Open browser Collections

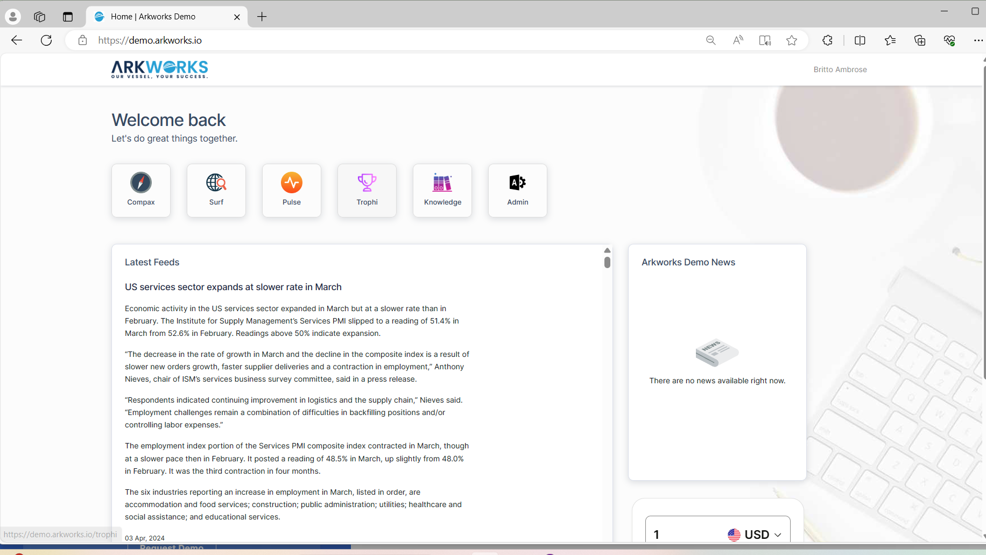coord(920,40)
